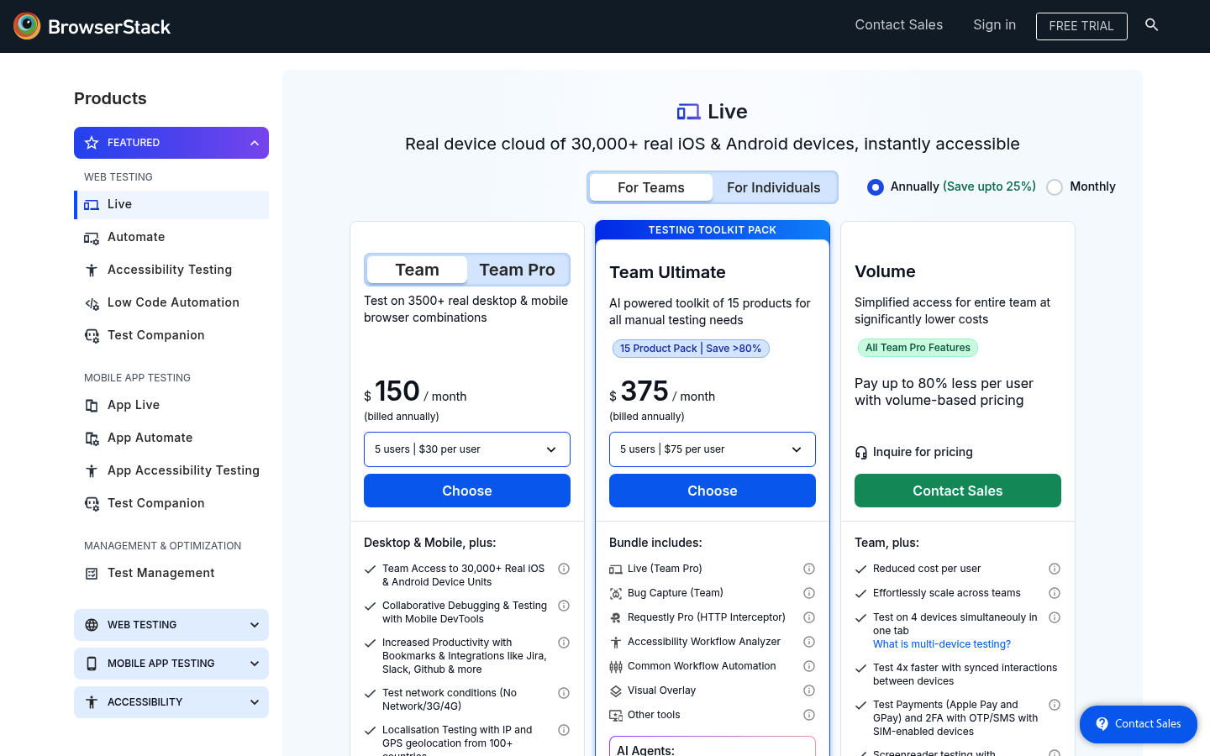Click info icon beside Other tools
Image resolution: width=1210 pixels, height=756 pixels.
coord(809,715)
